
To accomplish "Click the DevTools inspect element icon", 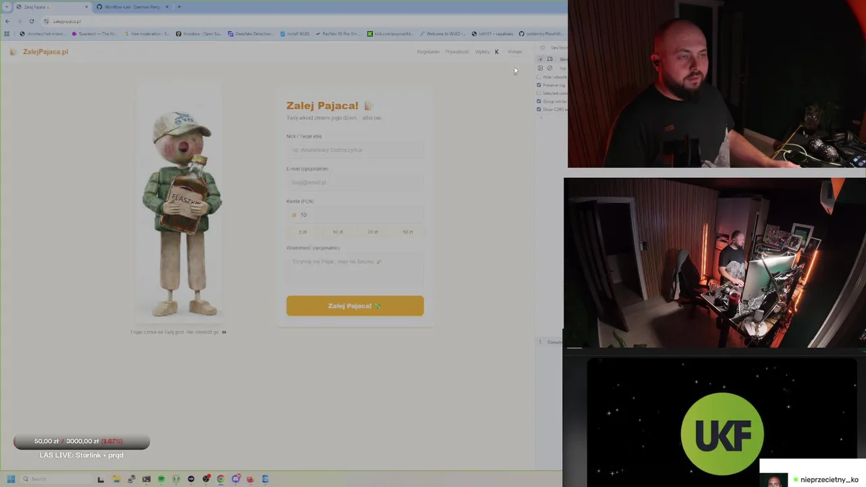I will 540,60.
